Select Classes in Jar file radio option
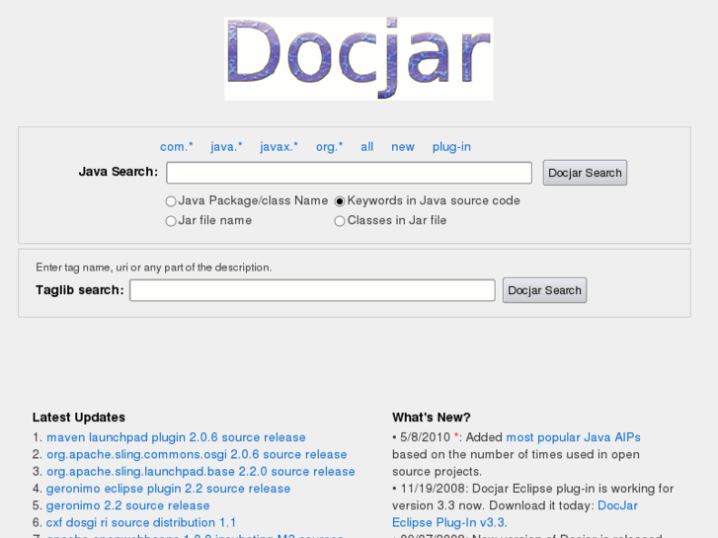This screenshot has width=718, height=538. (340, 221)
